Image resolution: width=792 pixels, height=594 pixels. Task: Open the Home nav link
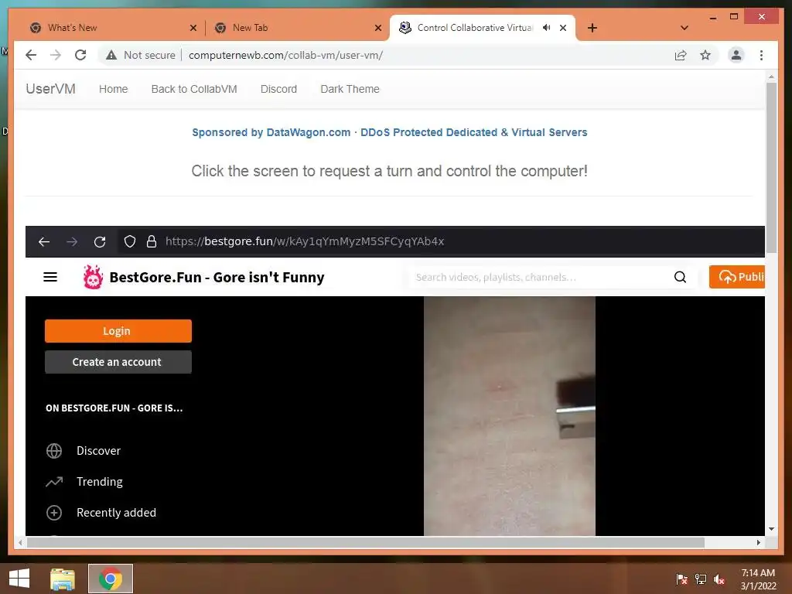coord(113,89)
